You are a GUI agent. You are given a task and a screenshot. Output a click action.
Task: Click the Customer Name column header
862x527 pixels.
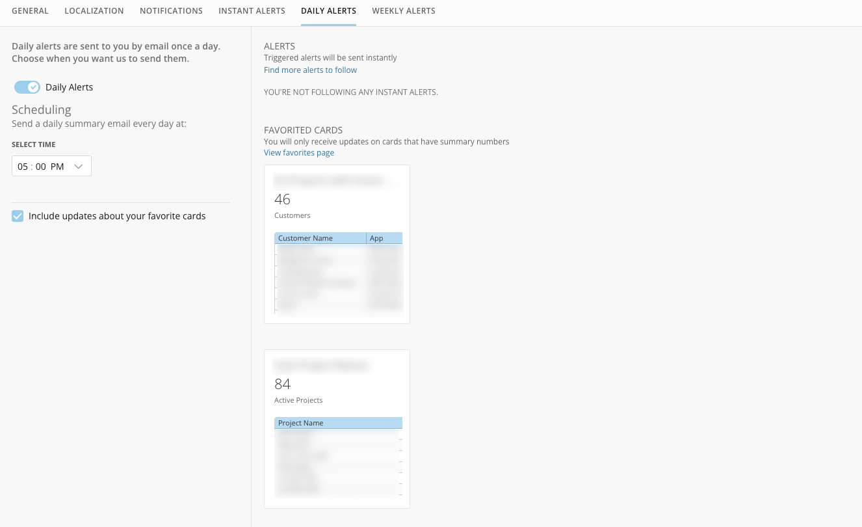point(320,238)
